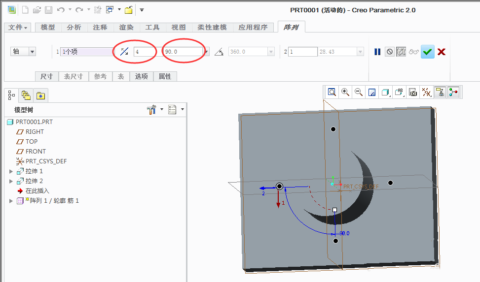This screenshot has width=480, height=282.
Task: Open the Saved Orientations icon
Action: coord(399,92)
